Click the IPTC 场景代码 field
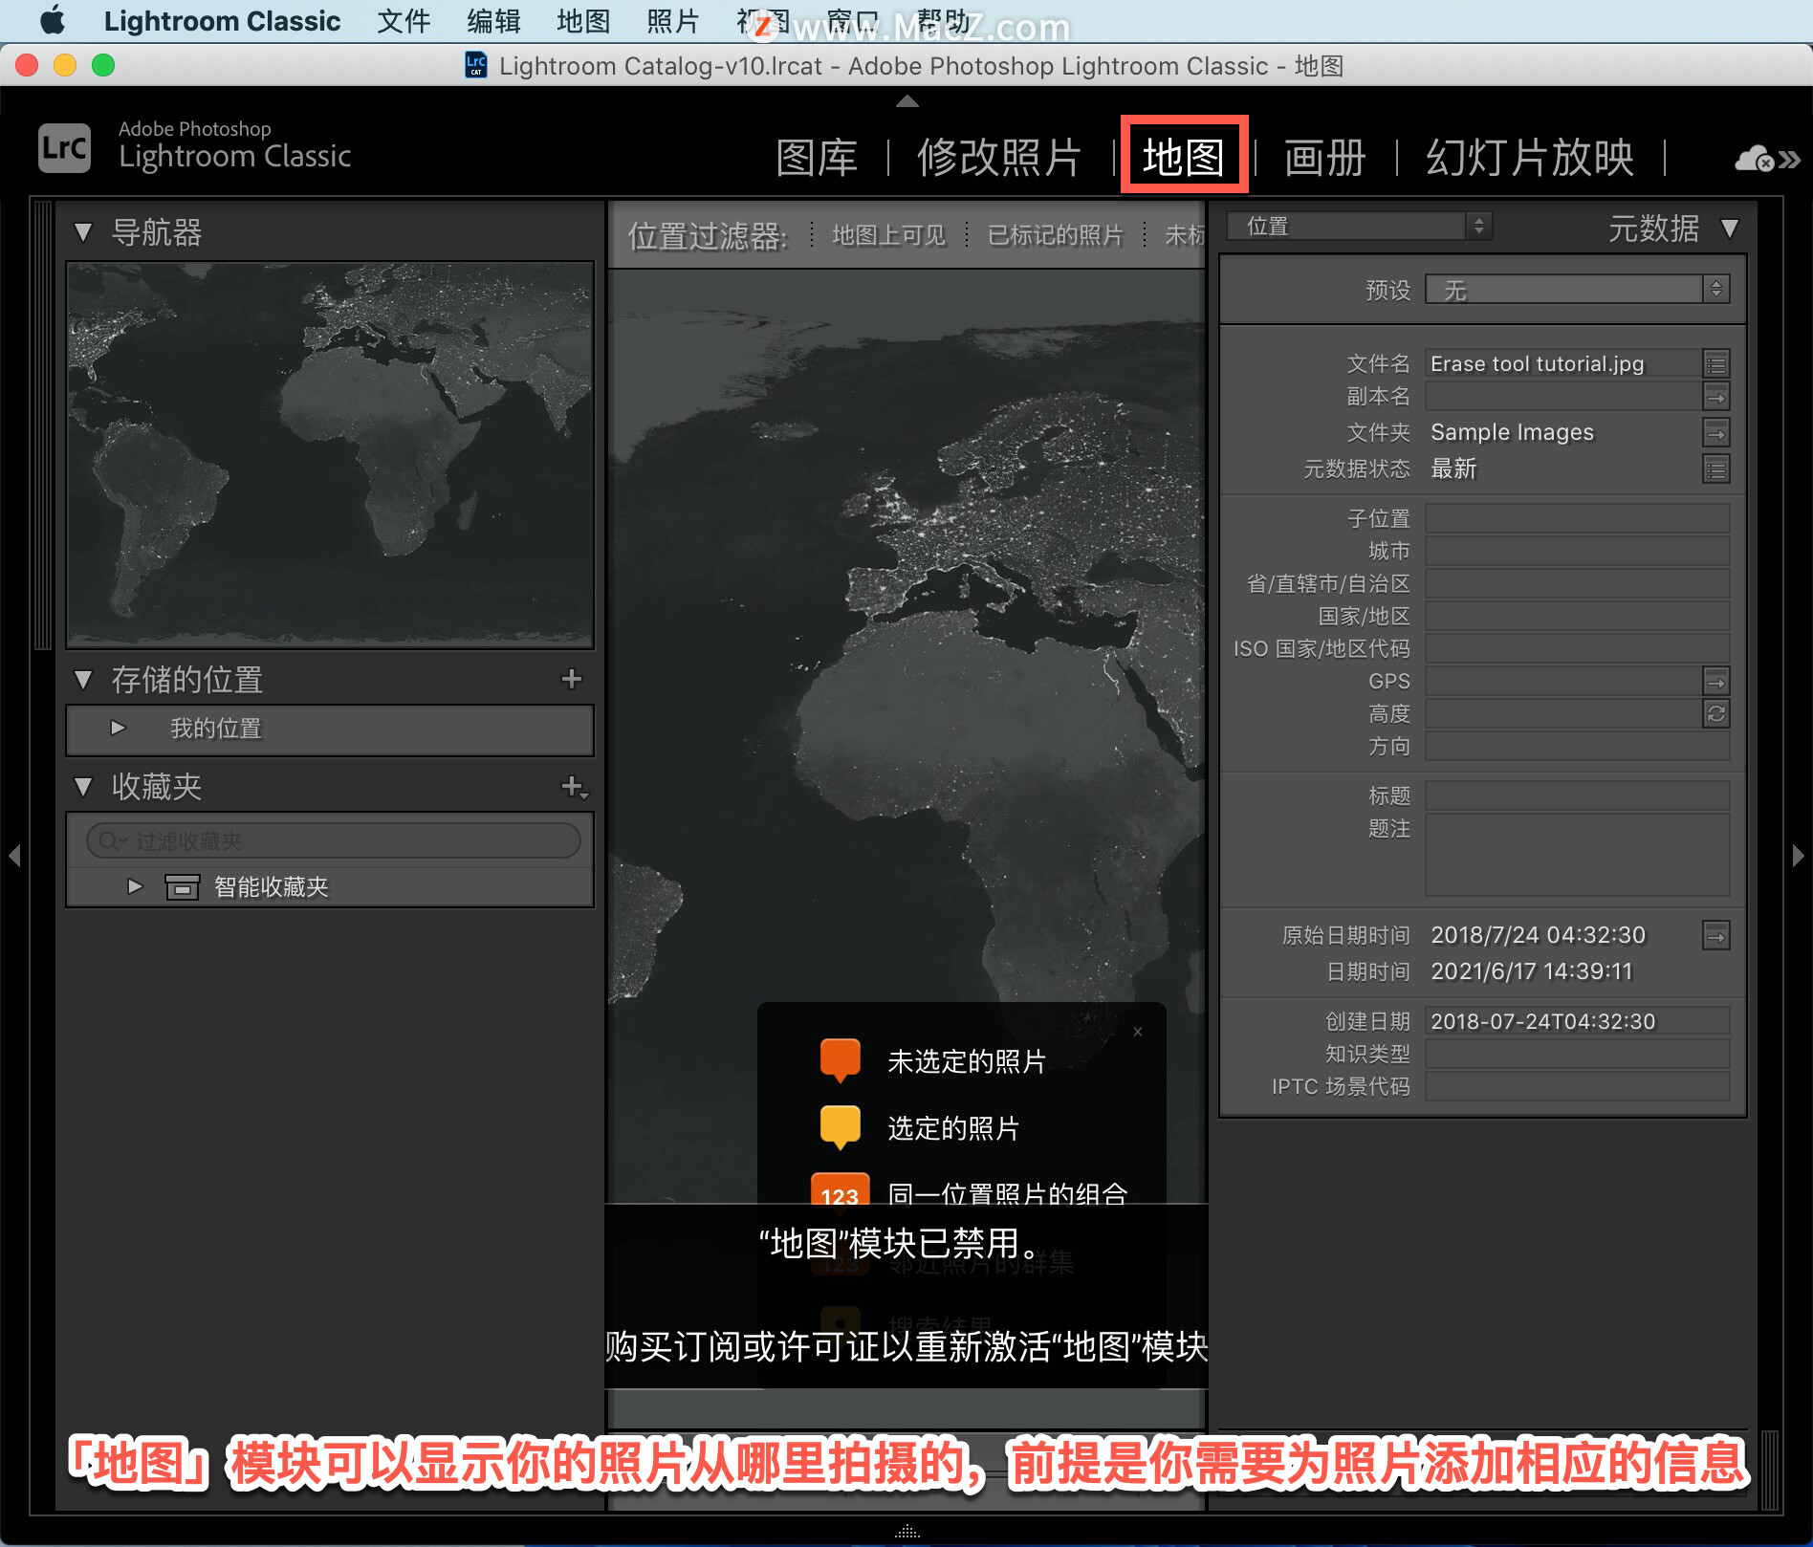 pyautogui.click(x=1577, y=1086)
